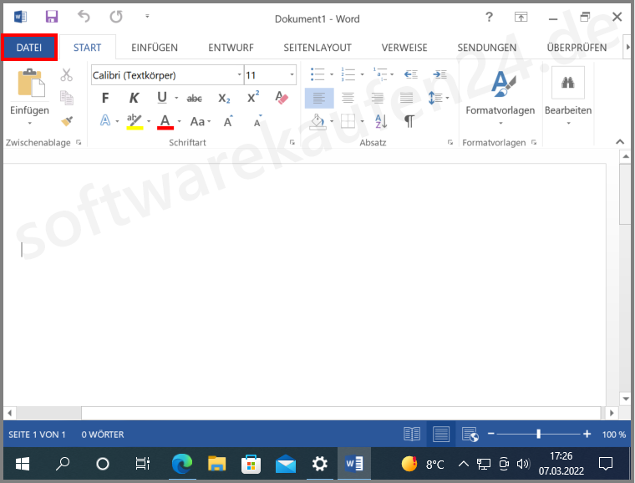Center align text

348,98
